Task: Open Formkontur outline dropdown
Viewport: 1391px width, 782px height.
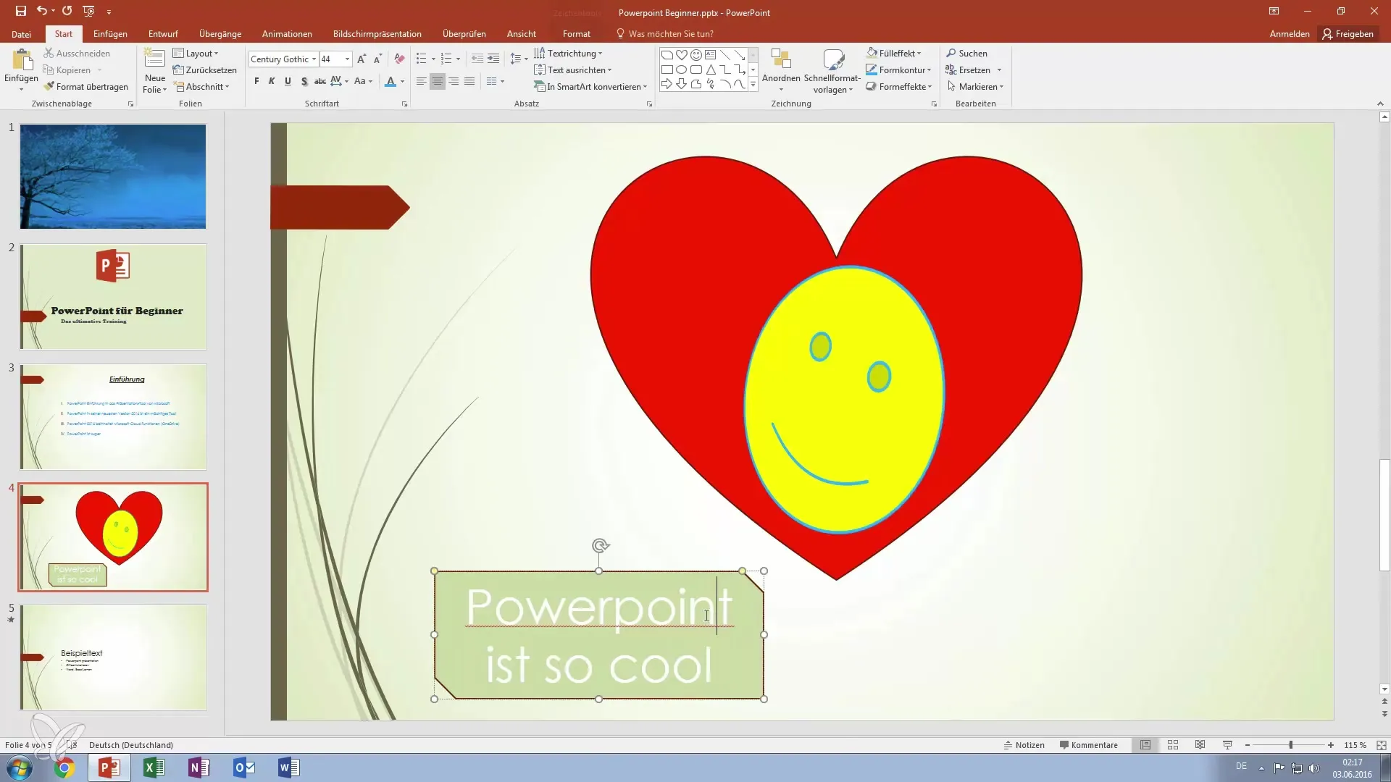Action: (x=898, y=70)
